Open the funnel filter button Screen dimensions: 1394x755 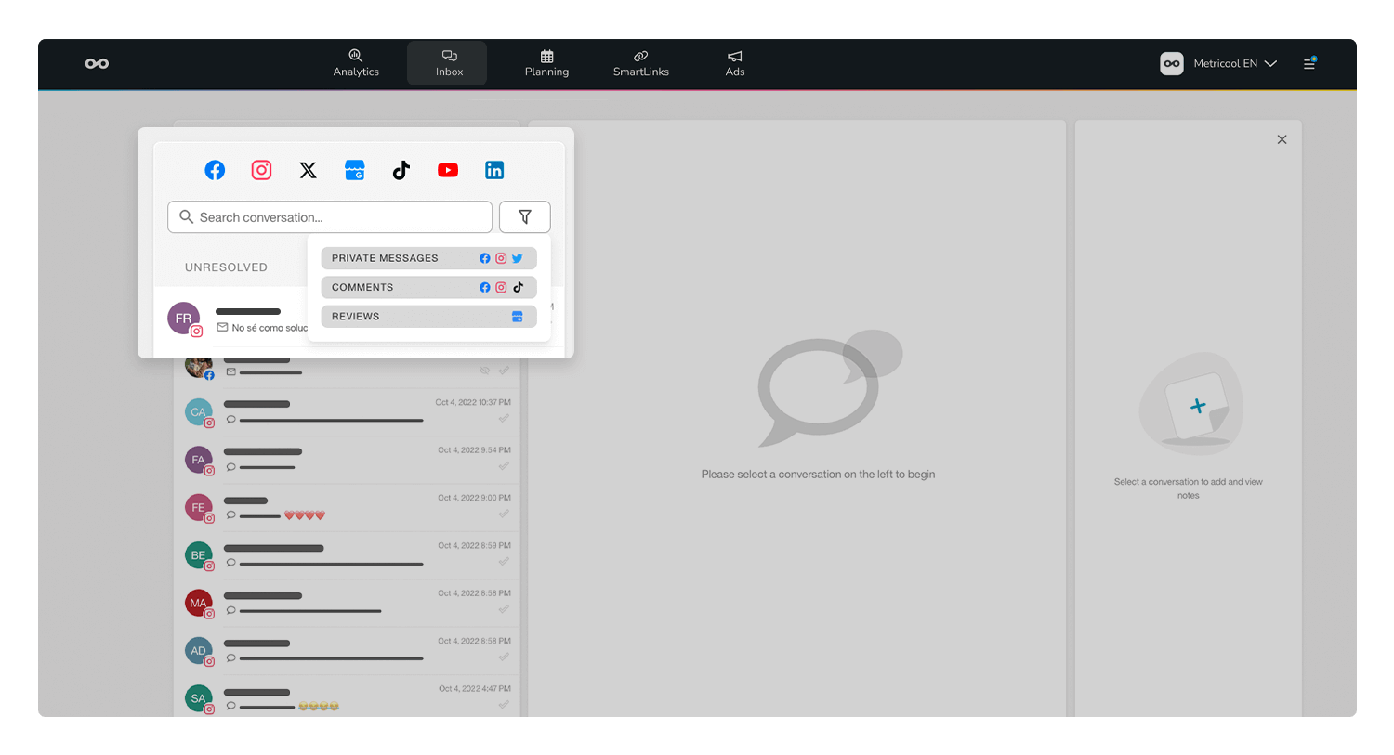click(x=525, y=217)
